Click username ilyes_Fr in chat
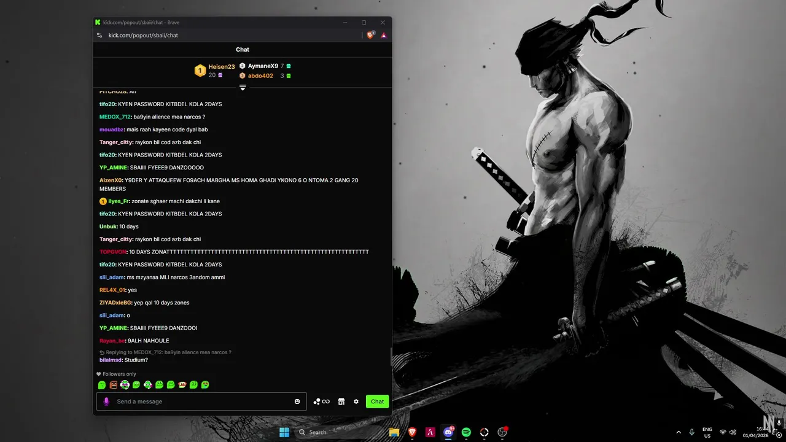Image resolution: width=786 pixels, height=442 pixels. click(119, 201)
